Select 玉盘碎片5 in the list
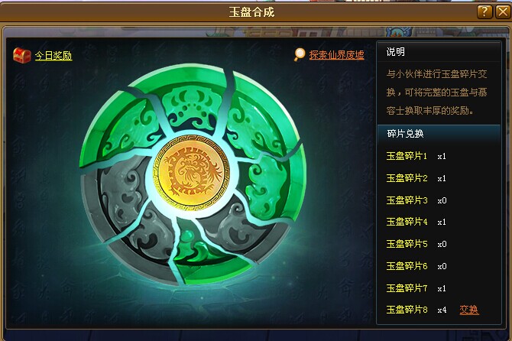 [x=407, y=244]
